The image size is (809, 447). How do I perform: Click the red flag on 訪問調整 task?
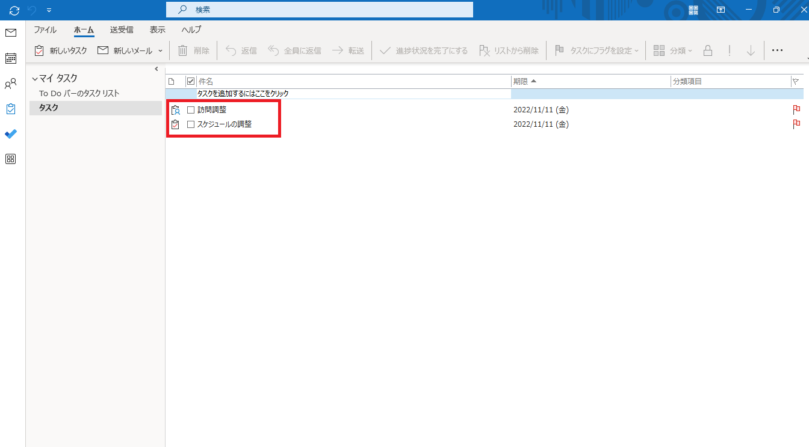(796, 109)
